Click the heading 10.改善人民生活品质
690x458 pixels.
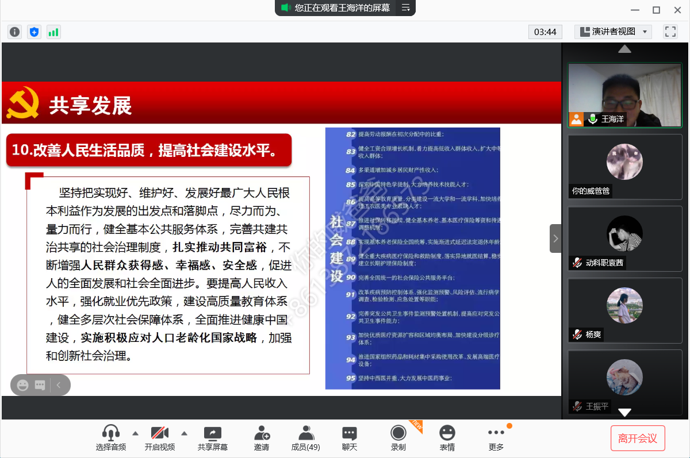[149, 151]
